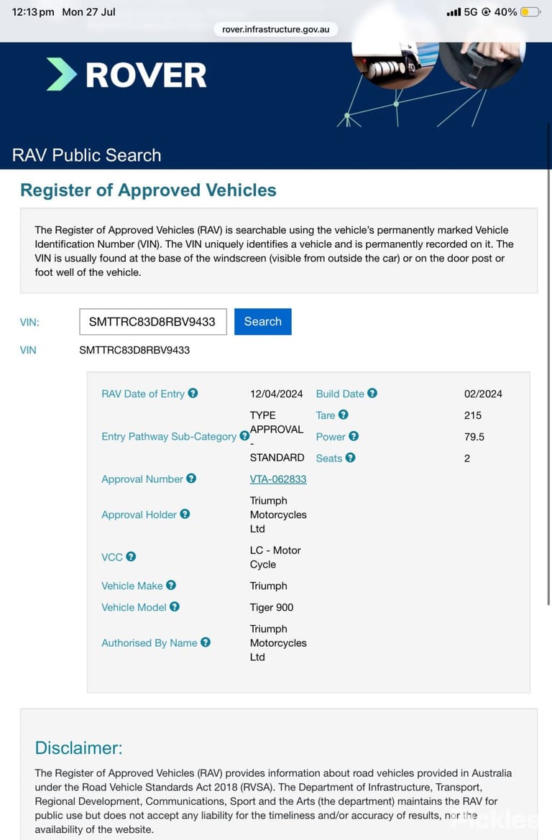Click the 02/2024 build date value
Image resolution: width=552 pixels, height=840 pixels.
483,394
